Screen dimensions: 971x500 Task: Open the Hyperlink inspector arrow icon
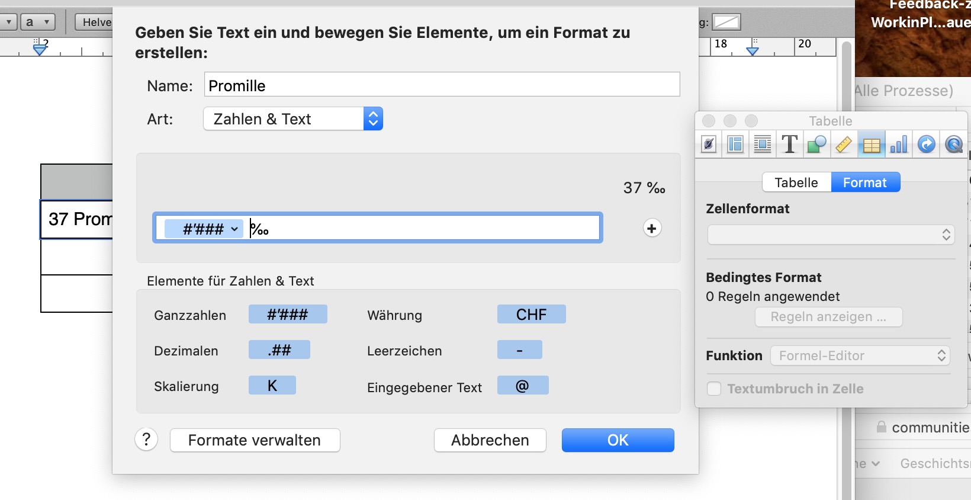pos(926,144)
